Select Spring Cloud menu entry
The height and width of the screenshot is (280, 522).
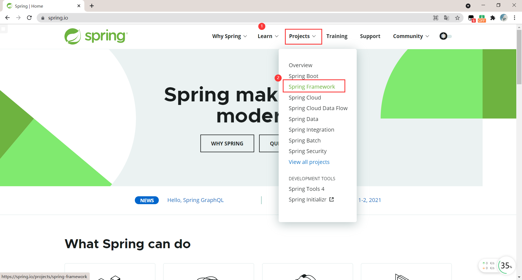[x=305, y=98]
